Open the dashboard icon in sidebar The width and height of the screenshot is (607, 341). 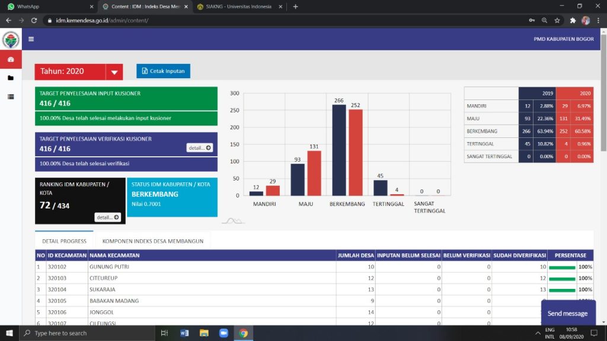coord(11,59)
